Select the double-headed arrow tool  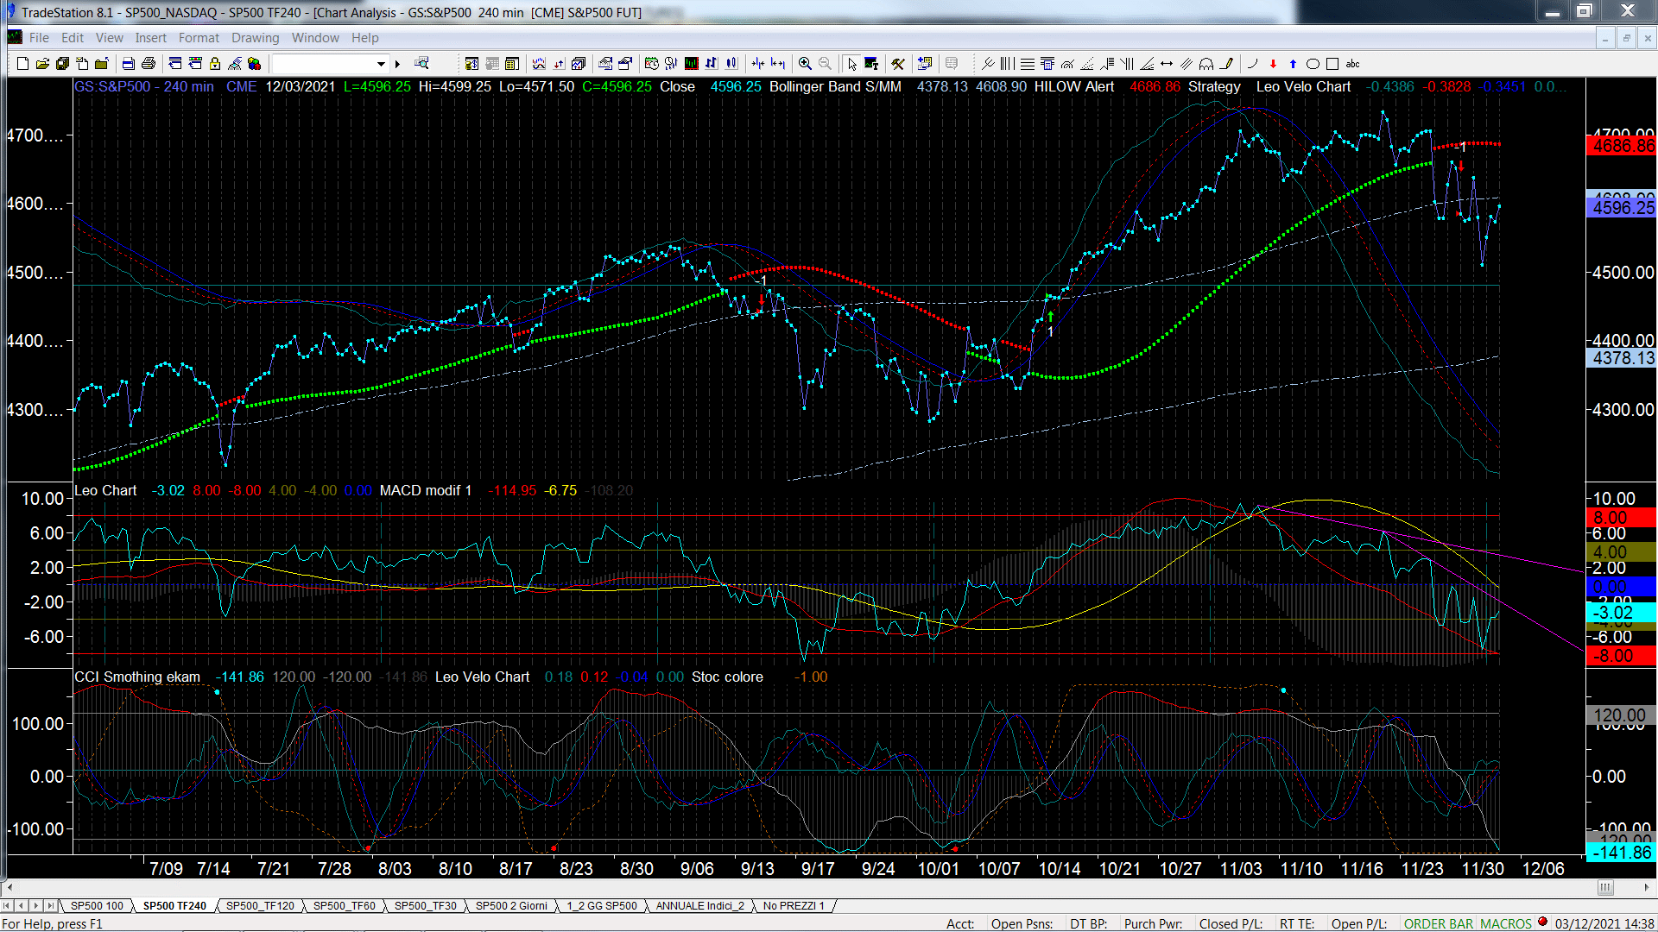point(1167,64)
